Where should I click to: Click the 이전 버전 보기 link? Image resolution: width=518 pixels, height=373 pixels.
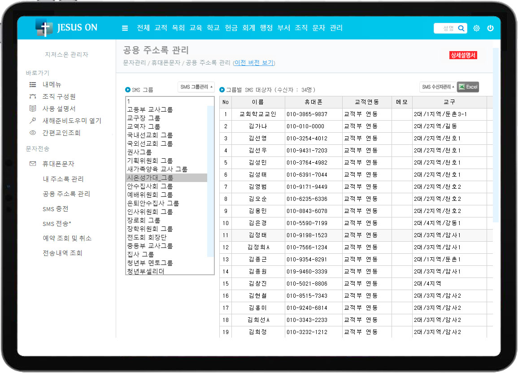pos(254,63)
